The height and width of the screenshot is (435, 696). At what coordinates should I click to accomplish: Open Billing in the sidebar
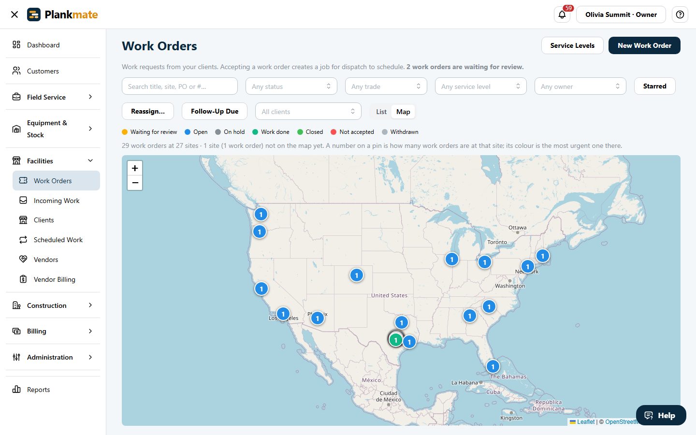[x=53, y=331]
